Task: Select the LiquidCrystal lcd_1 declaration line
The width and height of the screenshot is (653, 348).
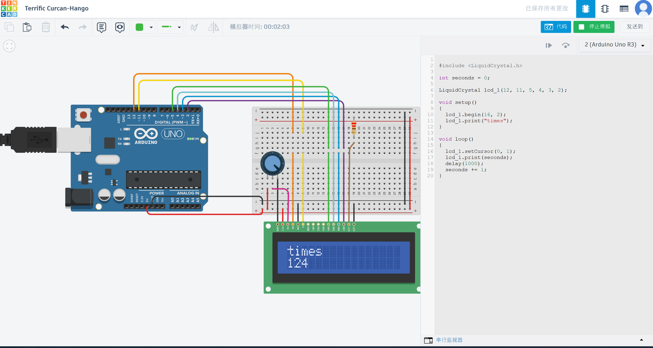Action: coord(503,90)
